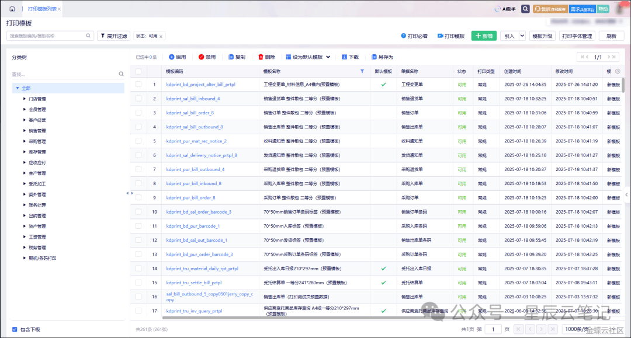Click the 启用 (enable) toolbar icon

tap(172, 57)
